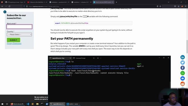Click the Firefox address bar URL
188x106 pixels.
pyautogui.click(x=44, y=6)
